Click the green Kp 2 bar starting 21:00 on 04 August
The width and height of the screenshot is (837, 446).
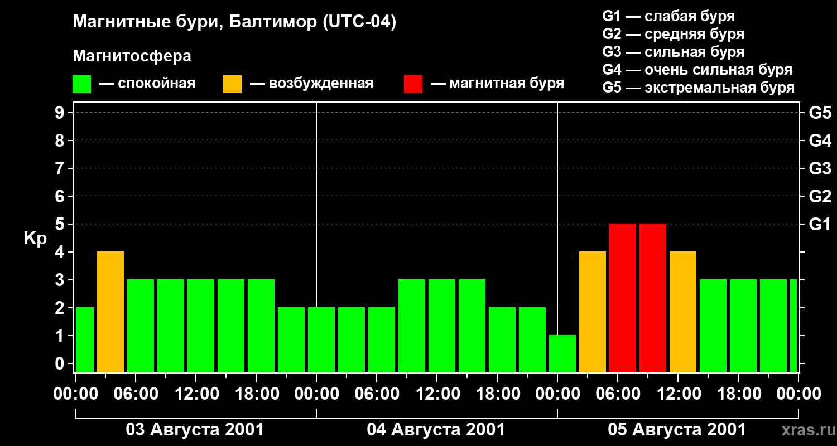(x=532, y=340)
